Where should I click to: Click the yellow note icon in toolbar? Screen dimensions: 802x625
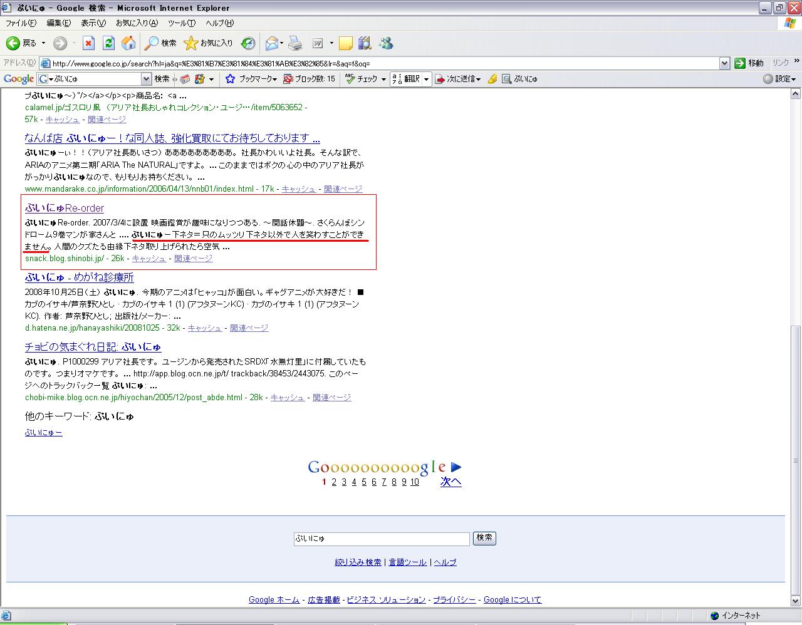click(x=345, y=43)
